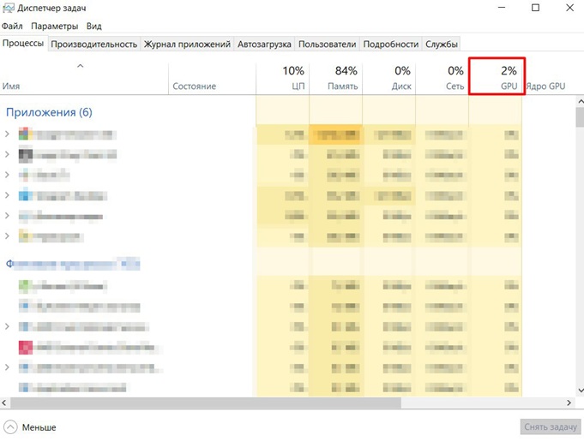Open the Файл menu

pyautogui.click(x=12, y=26)
